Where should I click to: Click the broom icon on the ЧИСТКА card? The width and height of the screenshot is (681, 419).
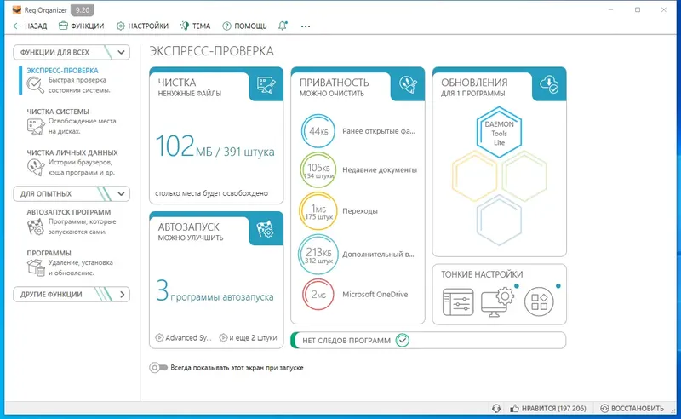[x=266, y=85]
